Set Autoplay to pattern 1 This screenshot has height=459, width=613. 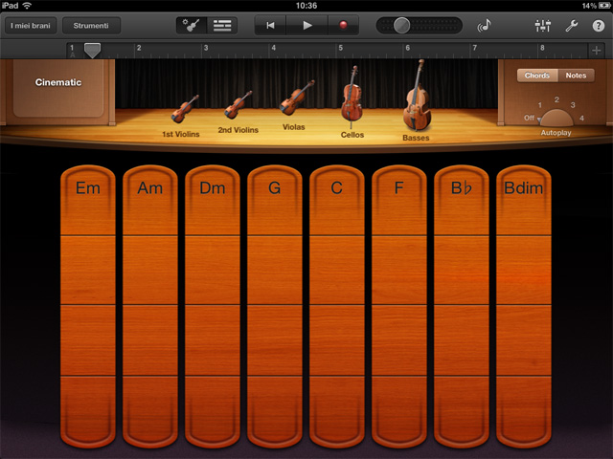540,105
